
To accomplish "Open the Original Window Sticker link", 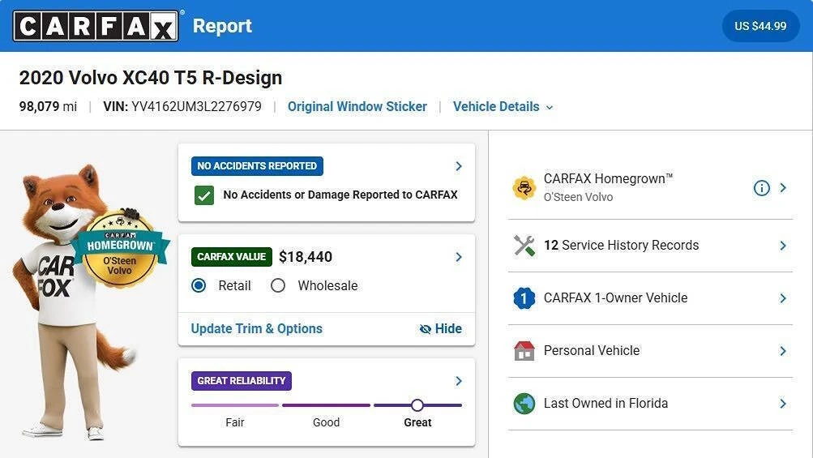I will click(x=357, y=107).
